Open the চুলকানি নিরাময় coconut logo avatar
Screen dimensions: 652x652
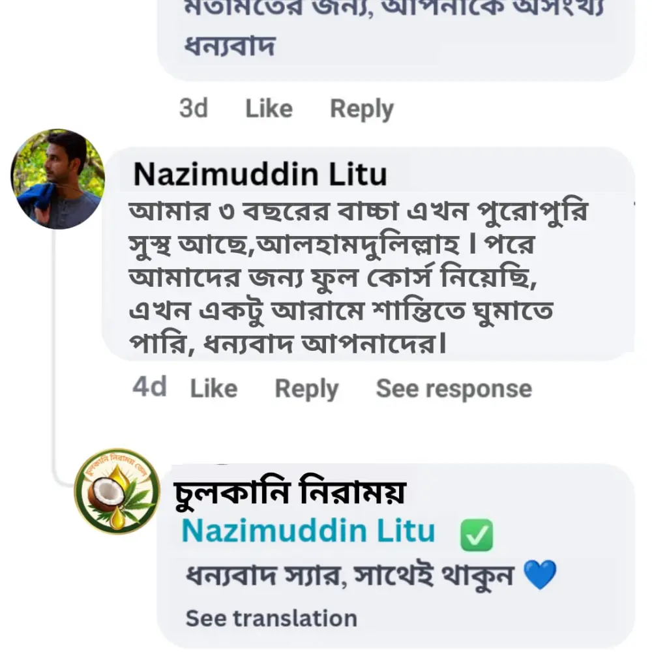tap(117, 492)
